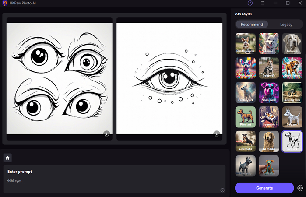The image size is (306, 197).
Task: Download the right single-eye generated image
Action: (217, 134)
